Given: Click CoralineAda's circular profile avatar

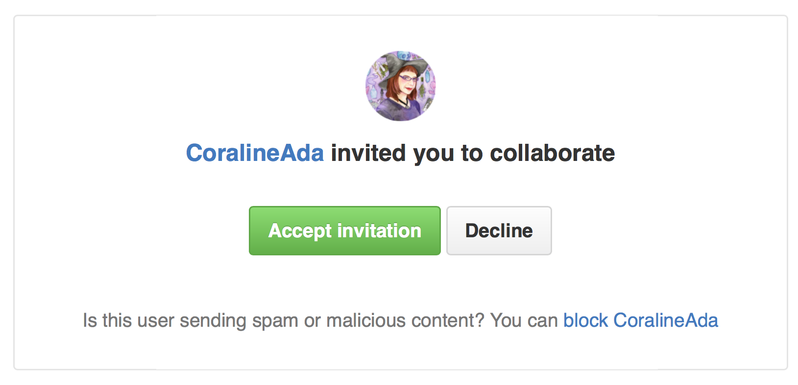Looking at the screenshot, I should (x=400, y=86).
